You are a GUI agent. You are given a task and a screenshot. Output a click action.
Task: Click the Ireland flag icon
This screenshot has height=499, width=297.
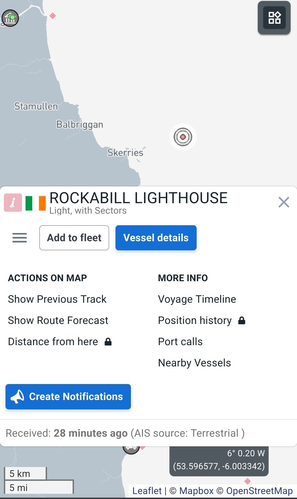point(35,203)
